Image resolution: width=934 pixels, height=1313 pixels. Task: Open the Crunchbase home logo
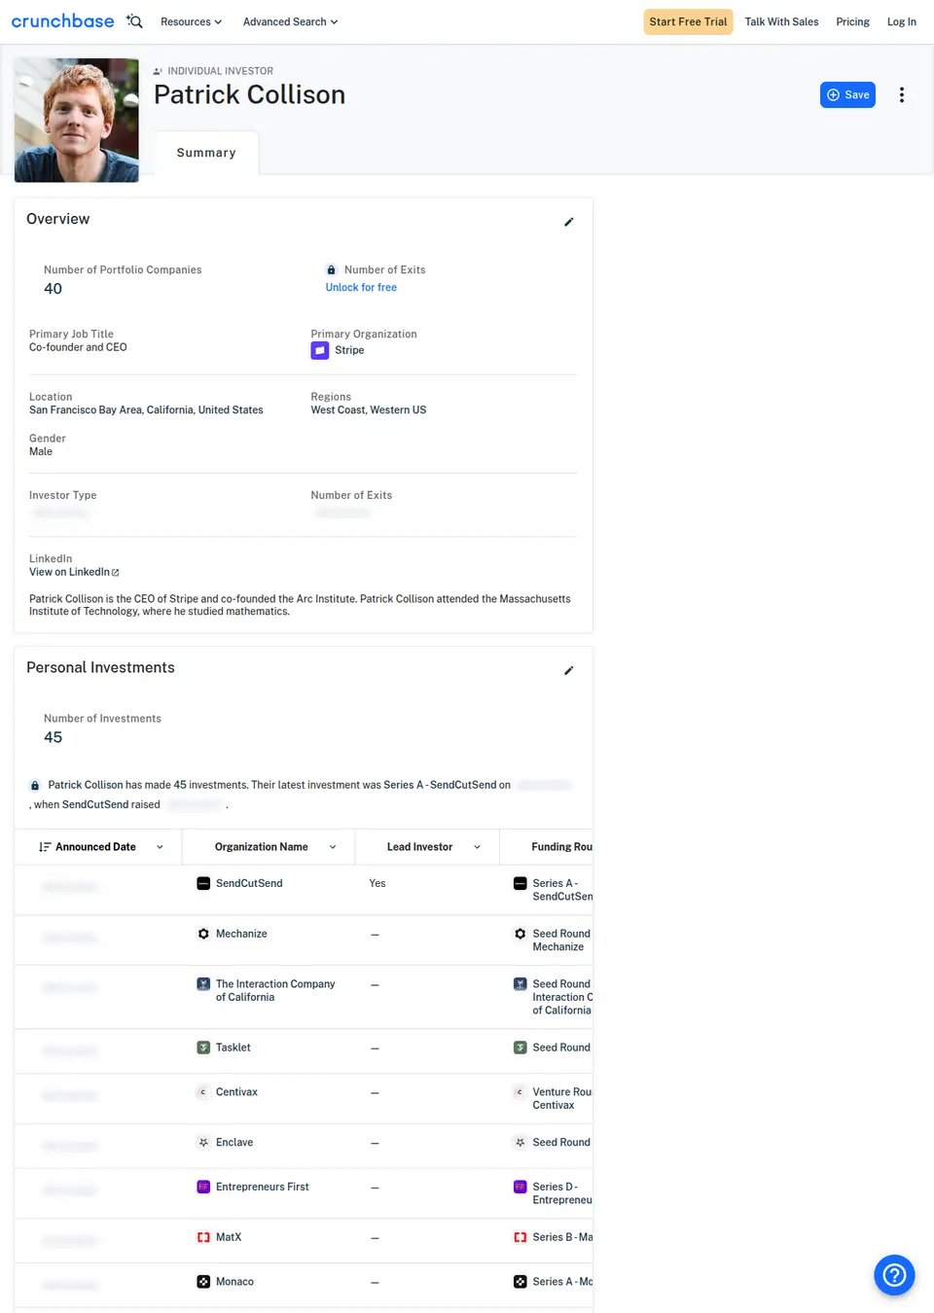coord(62,20)
